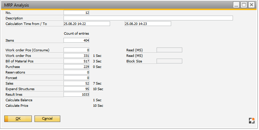Click the second 'Read (MS)' label without field
This screenshot has width=259, height=130.
coord(134,56)
